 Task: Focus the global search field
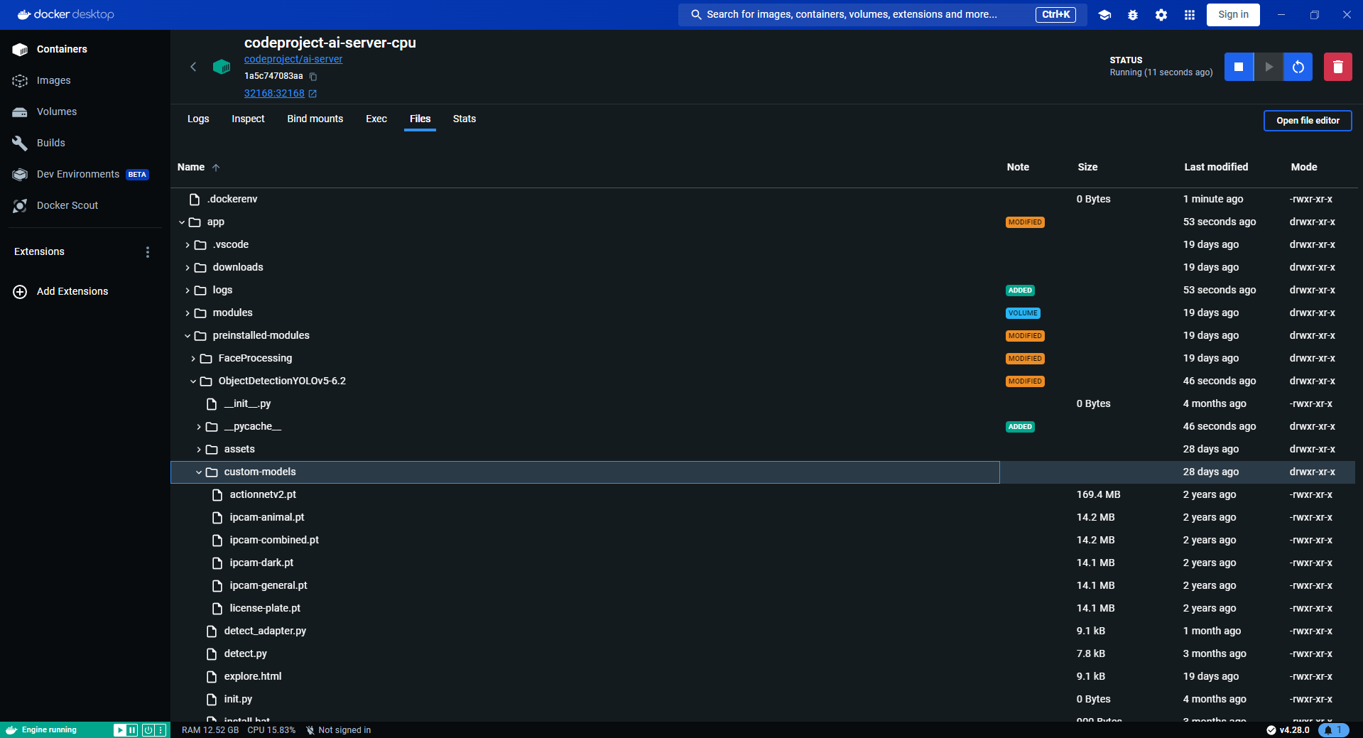coord(882,15)
